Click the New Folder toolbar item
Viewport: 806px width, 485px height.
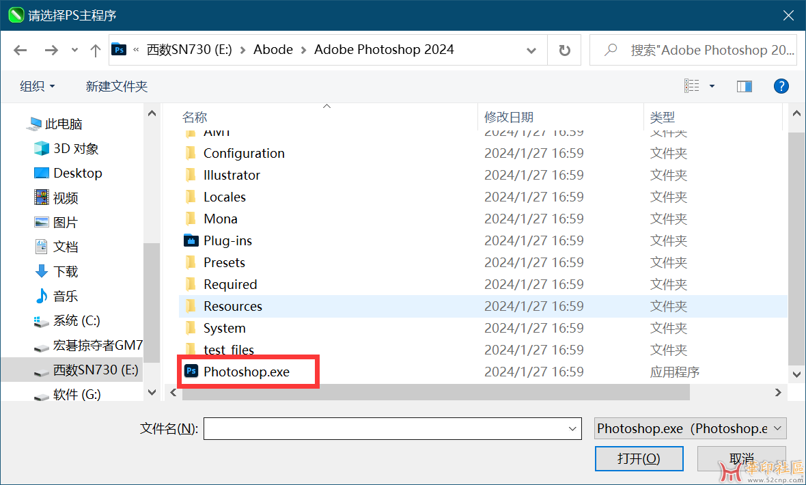coord(116,86)
